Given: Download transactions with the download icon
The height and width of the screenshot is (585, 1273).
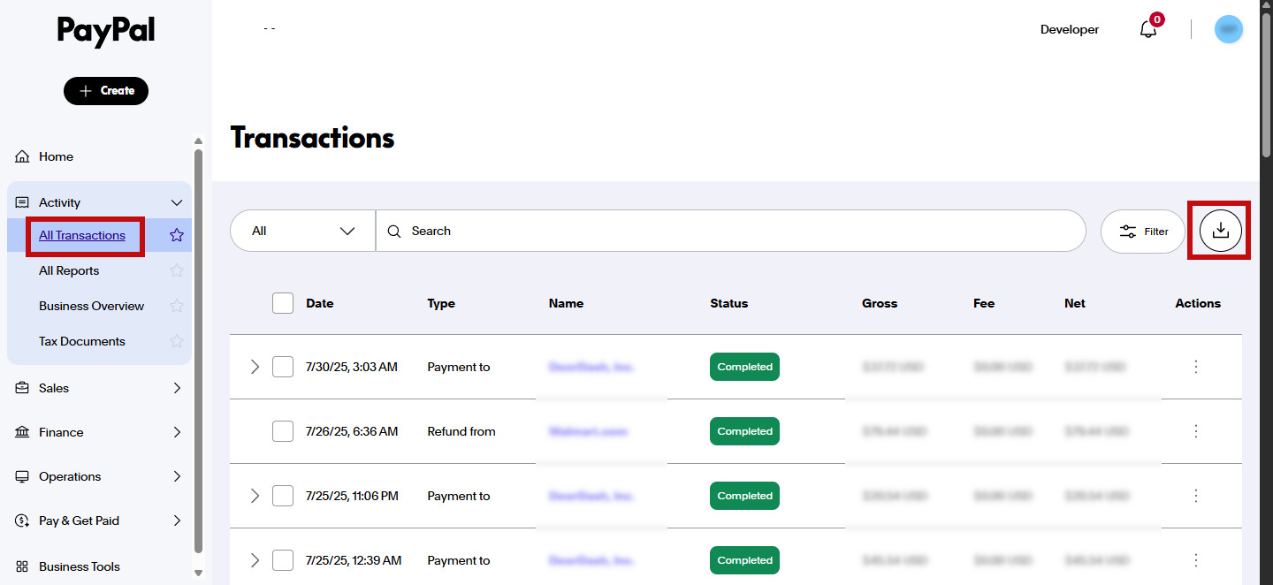Looking at the screenshot, I should [1221, 231].
